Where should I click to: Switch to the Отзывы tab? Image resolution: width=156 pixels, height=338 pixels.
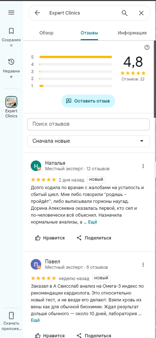pos(90,33)
